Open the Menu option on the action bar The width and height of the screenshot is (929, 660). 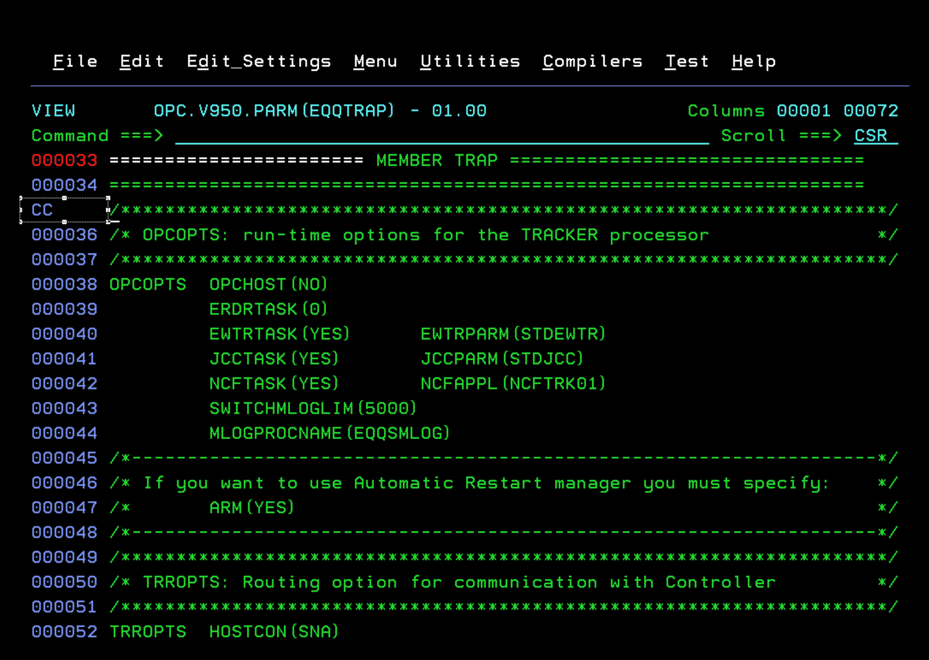pyautogui.click(x=376, y=61)
